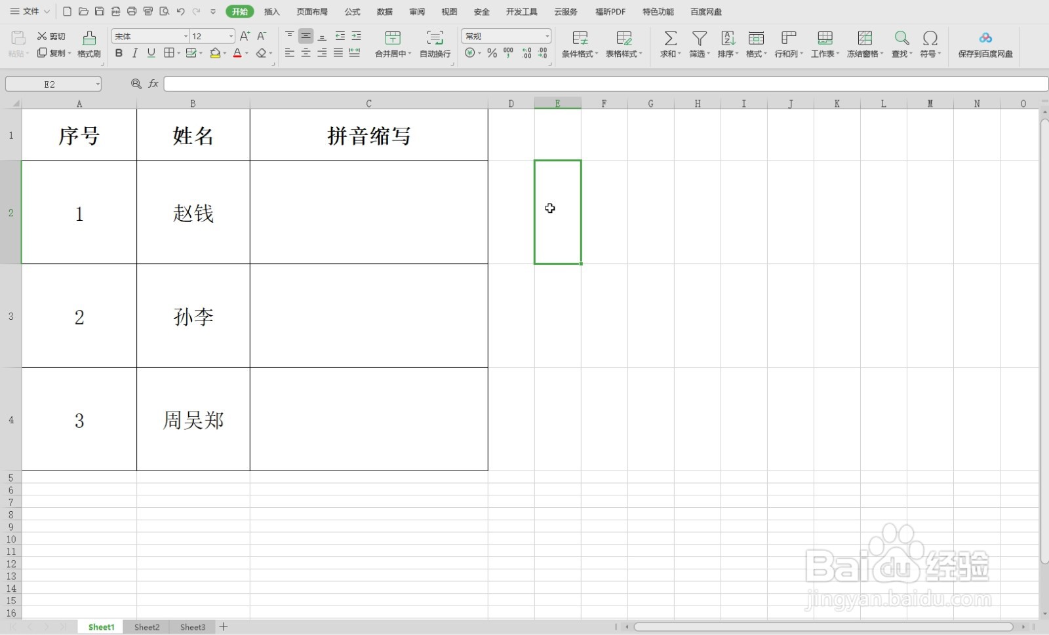Screen dimensions: 1049x635
Task: Click the justify alignment icon
Action: [x=338, y=53]
